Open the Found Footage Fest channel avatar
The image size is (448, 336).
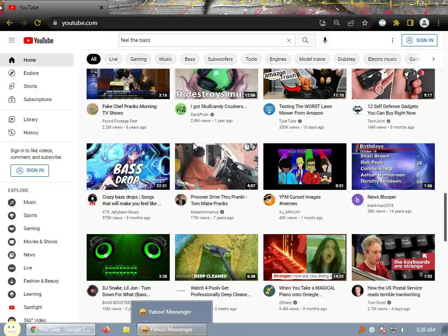tap(93, 109)
